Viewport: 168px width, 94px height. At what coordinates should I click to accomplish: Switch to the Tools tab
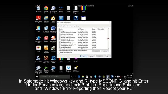pyautogui.click(x=78, y=26)
